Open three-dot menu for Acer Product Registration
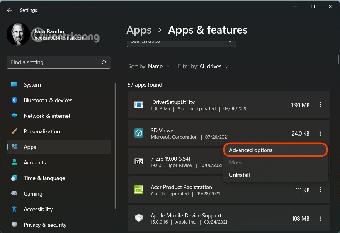The image size is (340, 233). [x=320, y=190]
